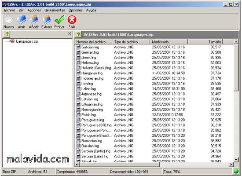This screenshot has height=176, width=242.
Task: Open the Archivo menu
Action: 9,10
